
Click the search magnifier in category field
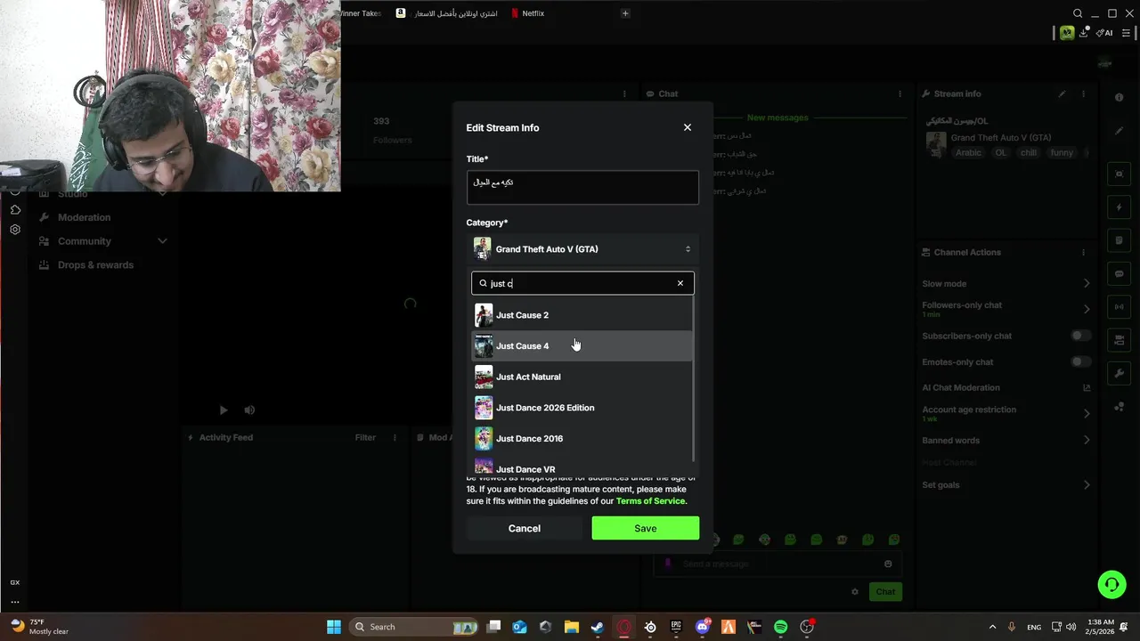point(483,283)
